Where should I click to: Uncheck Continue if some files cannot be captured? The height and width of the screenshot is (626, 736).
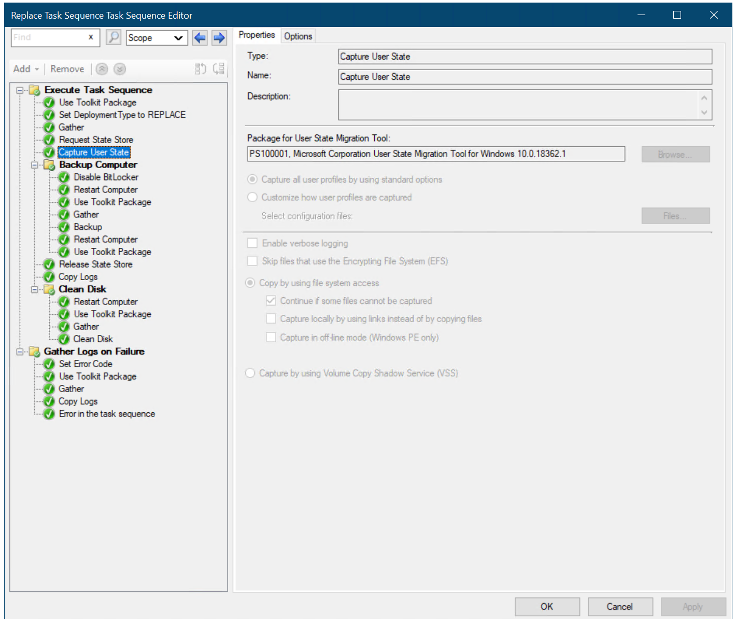[271, 300]
